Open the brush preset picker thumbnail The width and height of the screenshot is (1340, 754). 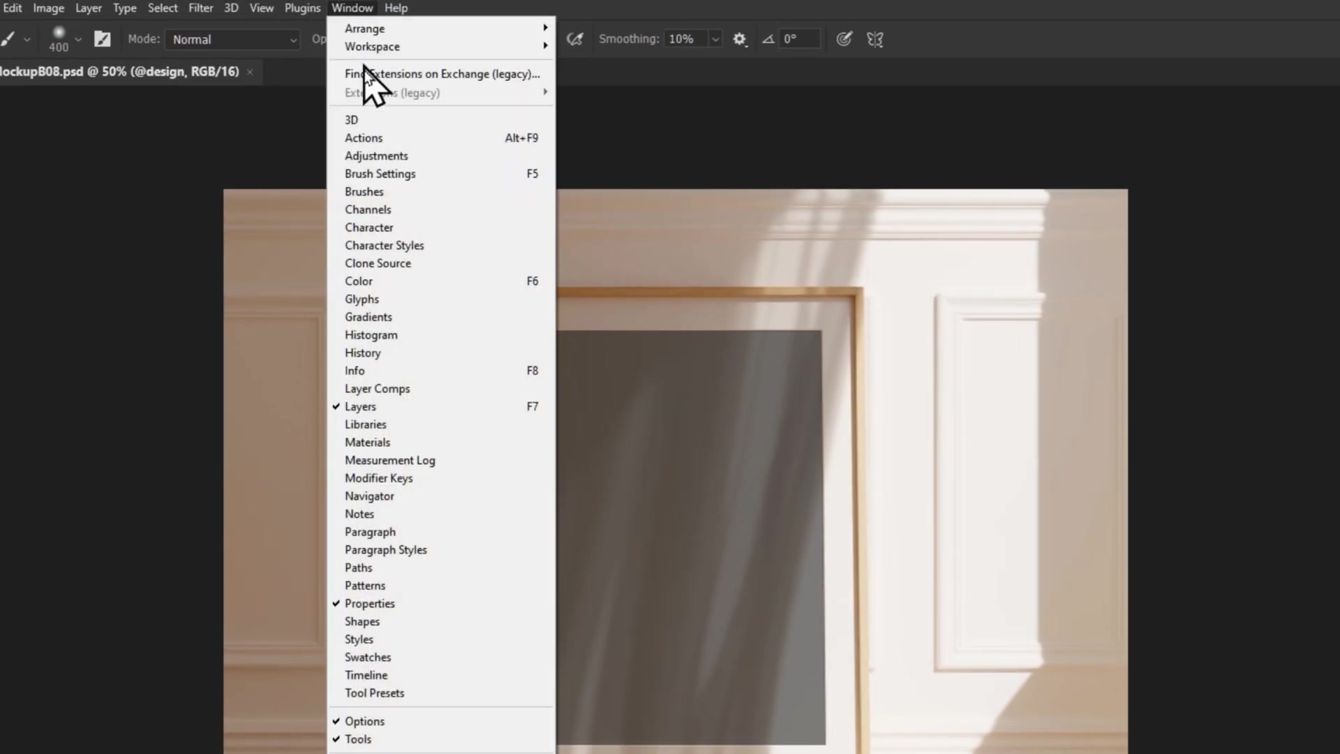[x=59, y=34]
